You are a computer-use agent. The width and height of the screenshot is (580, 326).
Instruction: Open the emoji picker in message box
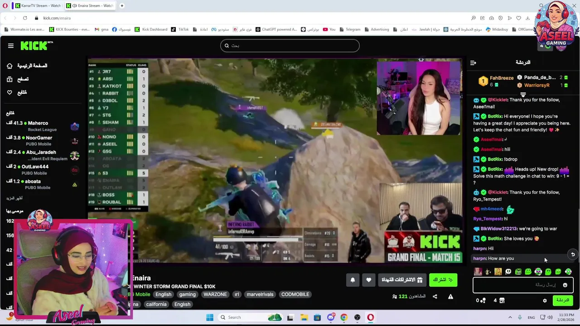pos(565,285)
